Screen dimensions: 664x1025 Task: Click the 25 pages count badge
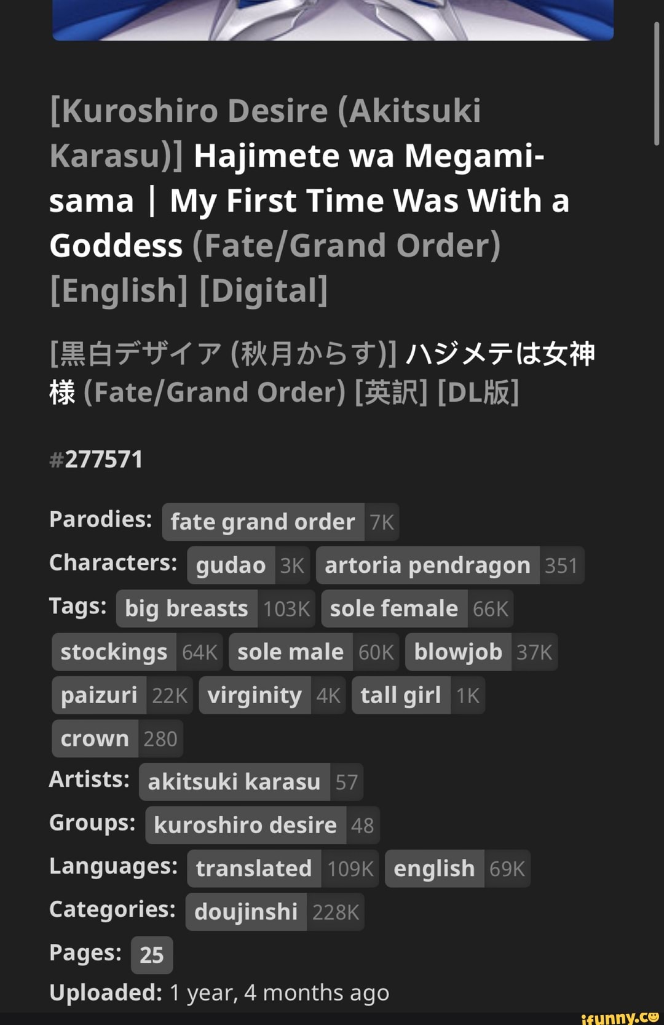click(x=151, y=955)
